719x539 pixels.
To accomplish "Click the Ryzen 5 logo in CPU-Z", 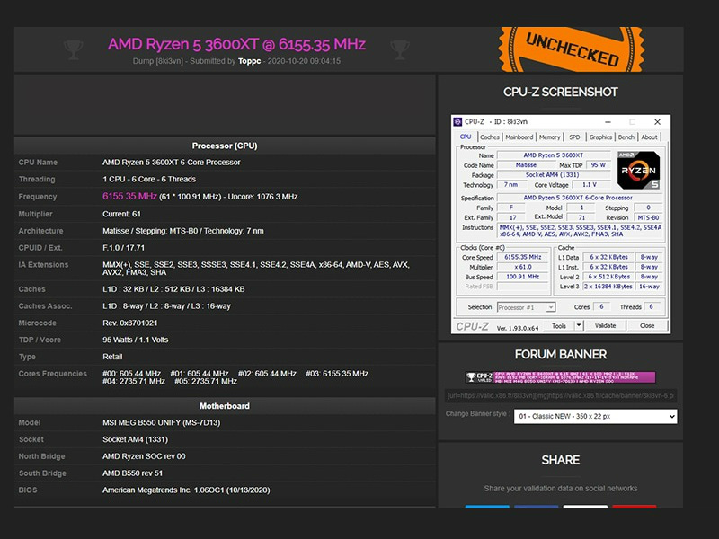I will pyautogui.click(x=638, y=170).
